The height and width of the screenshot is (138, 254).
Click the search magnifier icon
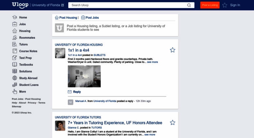[189, 5]
